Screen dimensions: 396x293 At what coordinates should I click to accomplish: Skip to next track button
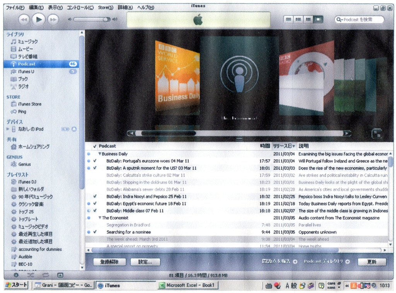tap(53, 20)
